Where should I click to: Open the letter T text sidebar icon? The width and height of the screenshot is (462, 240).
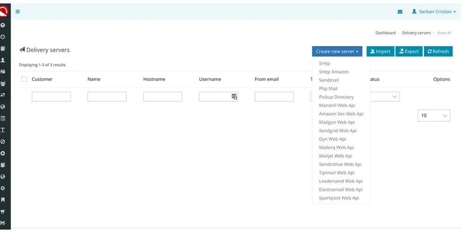[3, 130]
